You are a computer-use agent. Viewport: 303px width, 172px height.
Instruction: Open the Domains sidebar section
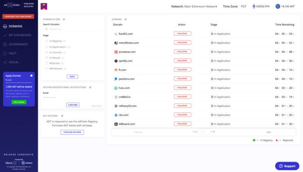click(16, 26)
